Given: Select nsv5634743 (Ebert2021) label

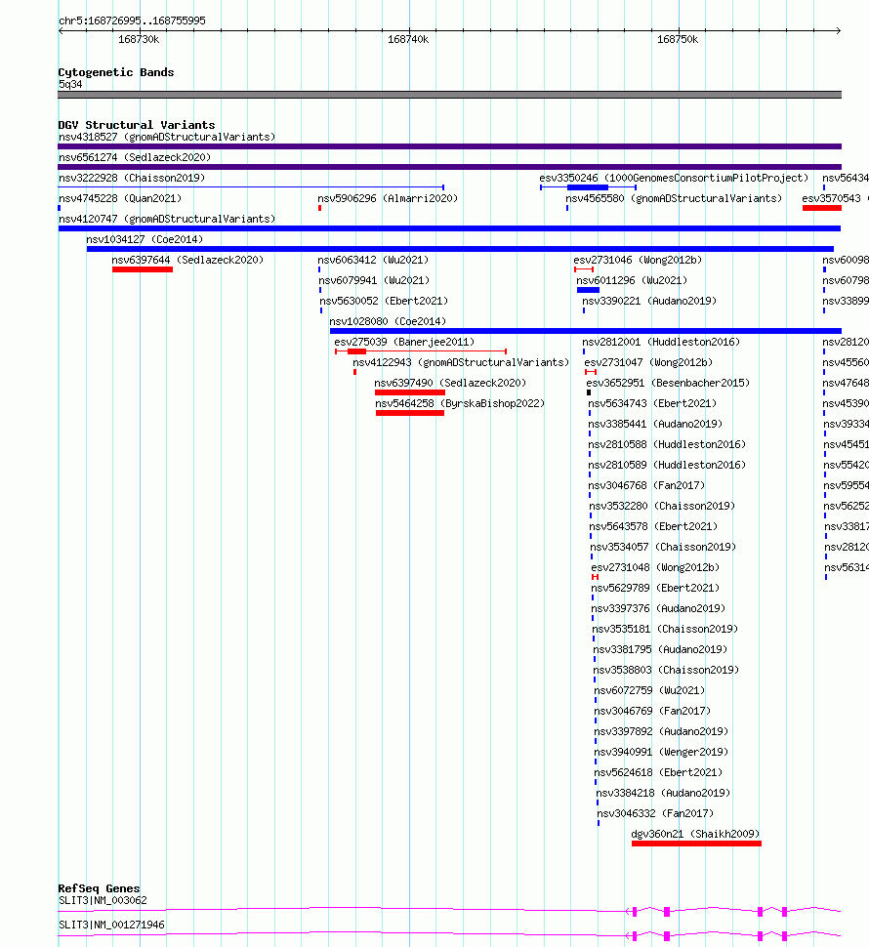Looking at the screenshot, I should click(x=652, y=404).
